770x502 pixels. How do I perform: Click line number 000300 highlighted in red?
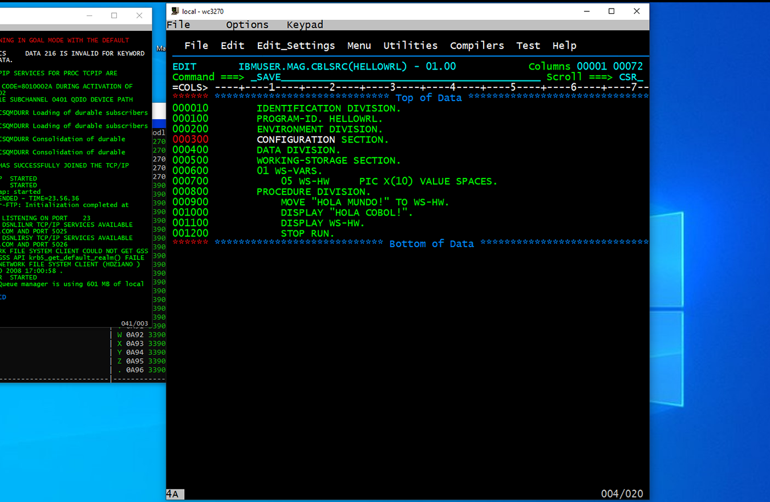click(191, 140)
